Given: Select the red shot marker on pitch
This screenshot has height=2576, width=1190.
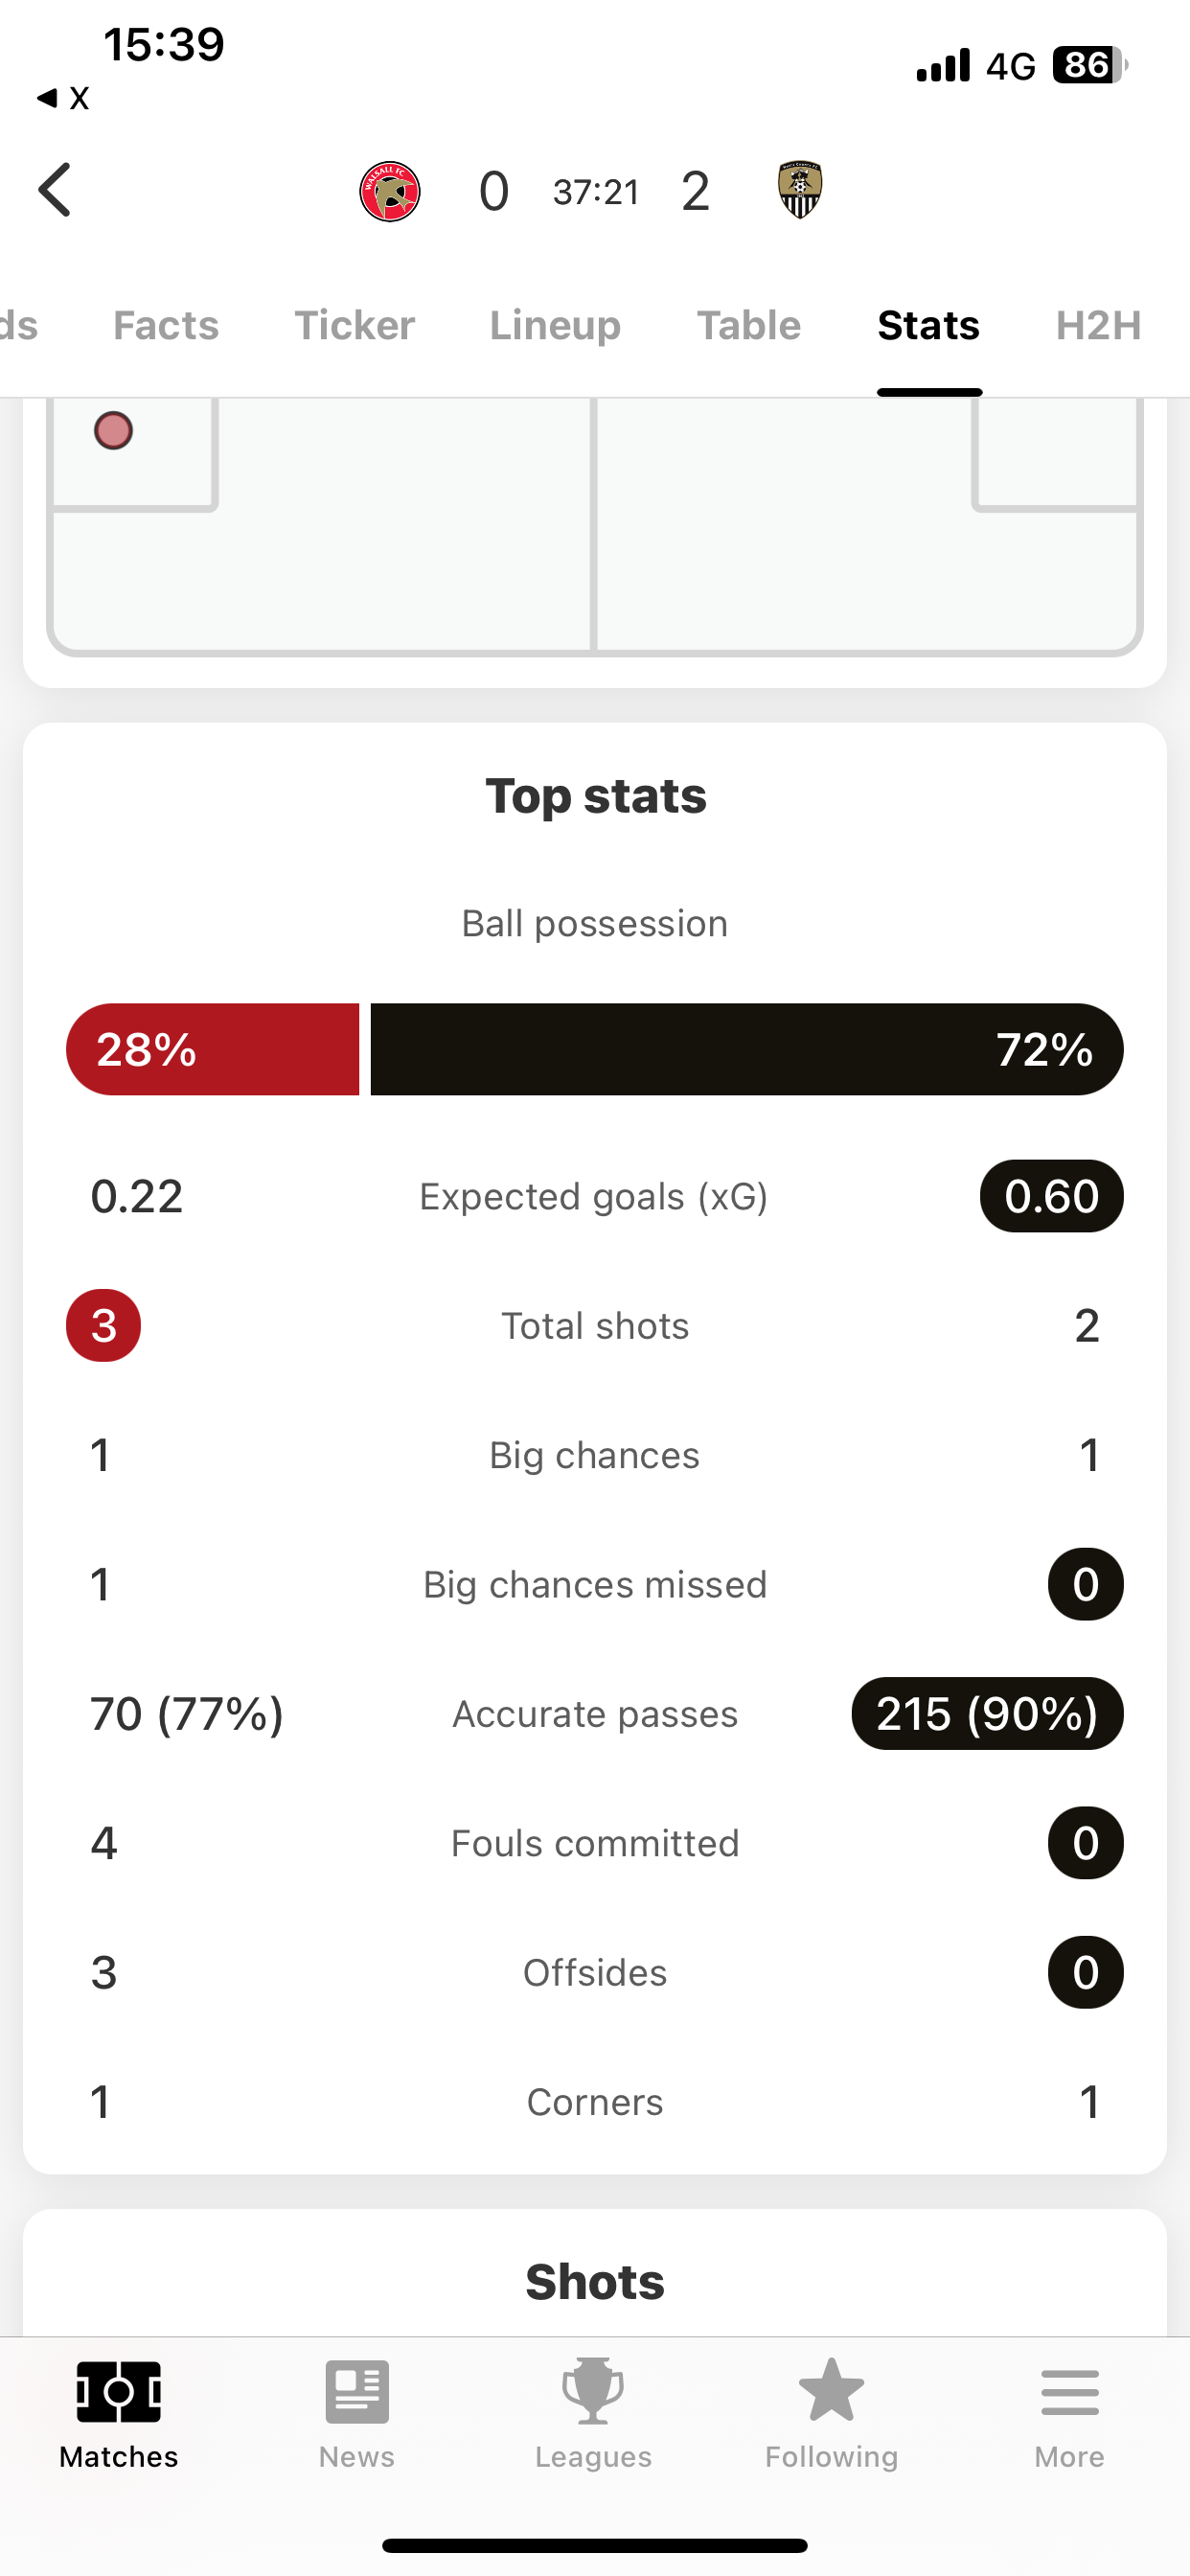Looking at the screenshot, I should 113,431.
